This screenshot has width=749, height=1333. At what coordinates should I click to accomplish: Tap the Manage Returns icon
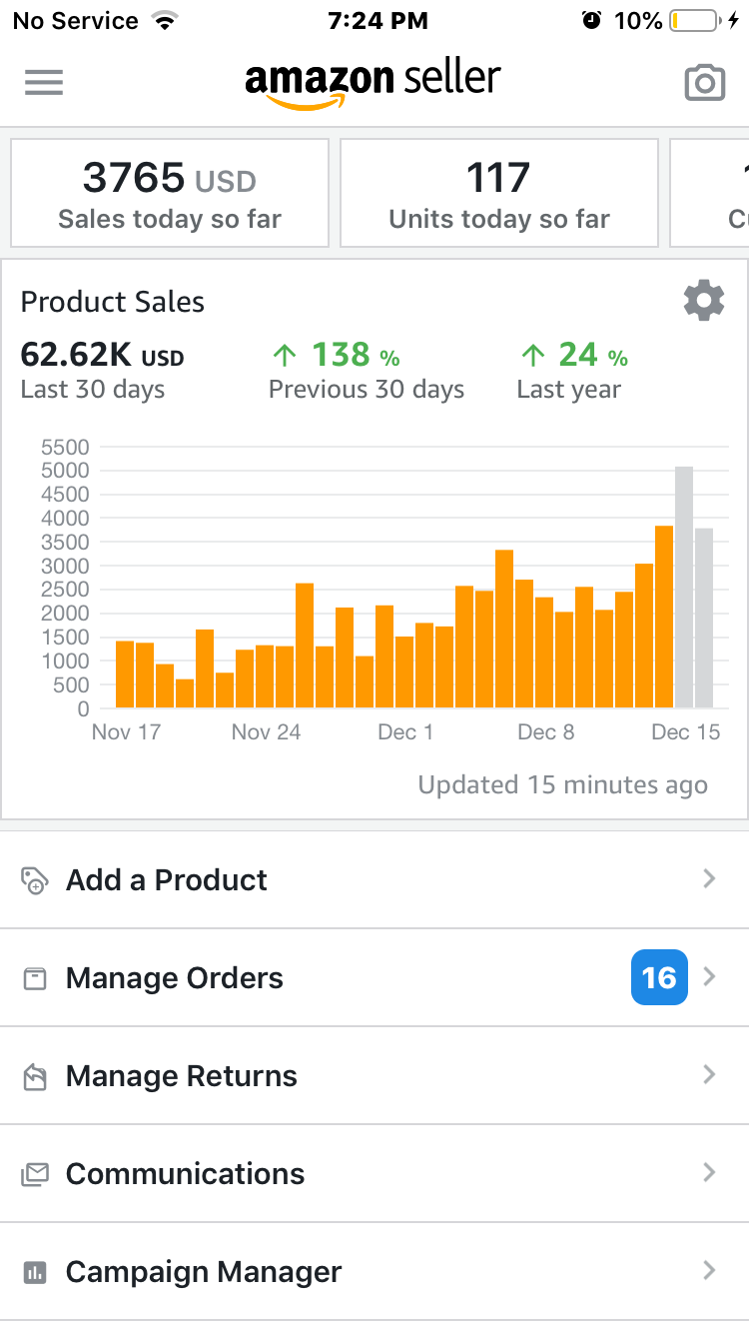(35, 1076)
